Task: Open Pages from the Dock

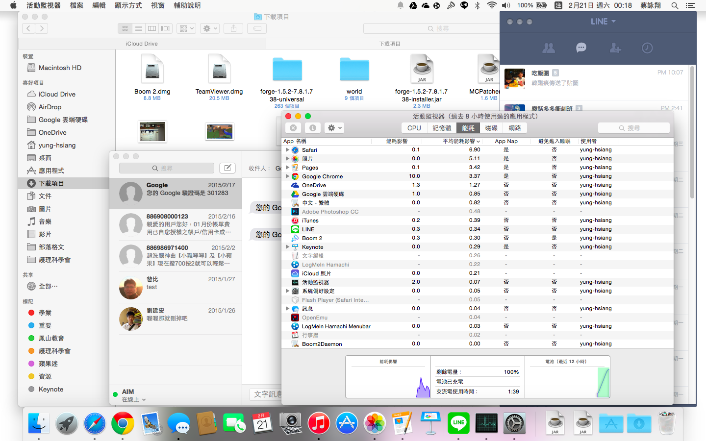Action: (403, 423)
